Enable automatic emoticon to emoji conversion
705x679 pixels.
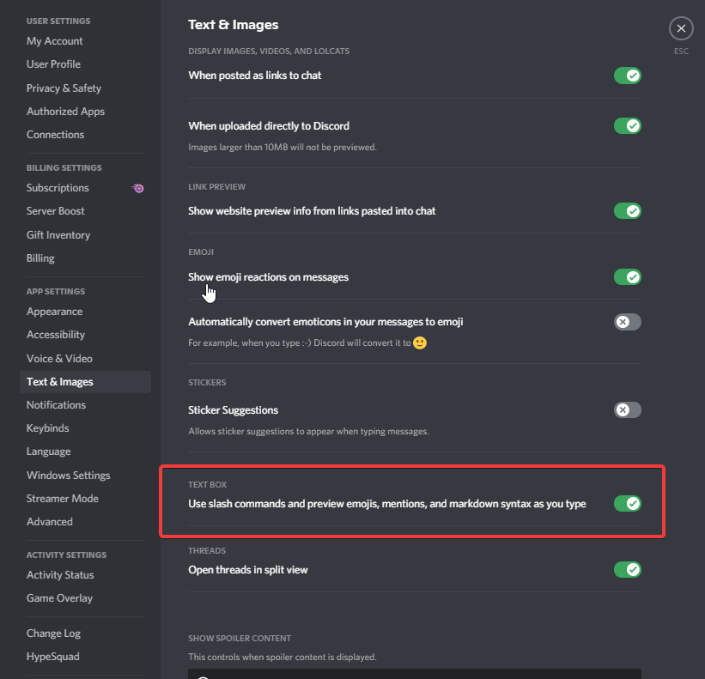(x=627, y=322)
